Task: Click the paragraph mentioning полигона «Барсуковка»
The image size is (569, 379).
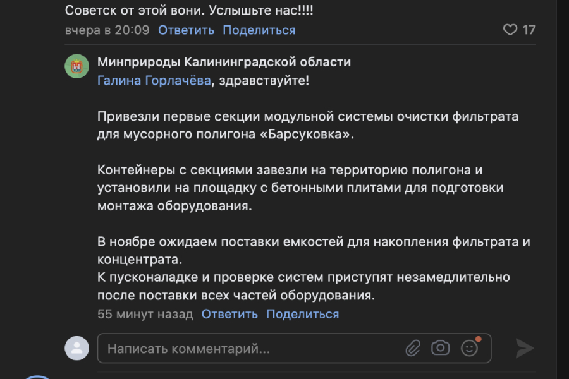Action: click(308, 126)
